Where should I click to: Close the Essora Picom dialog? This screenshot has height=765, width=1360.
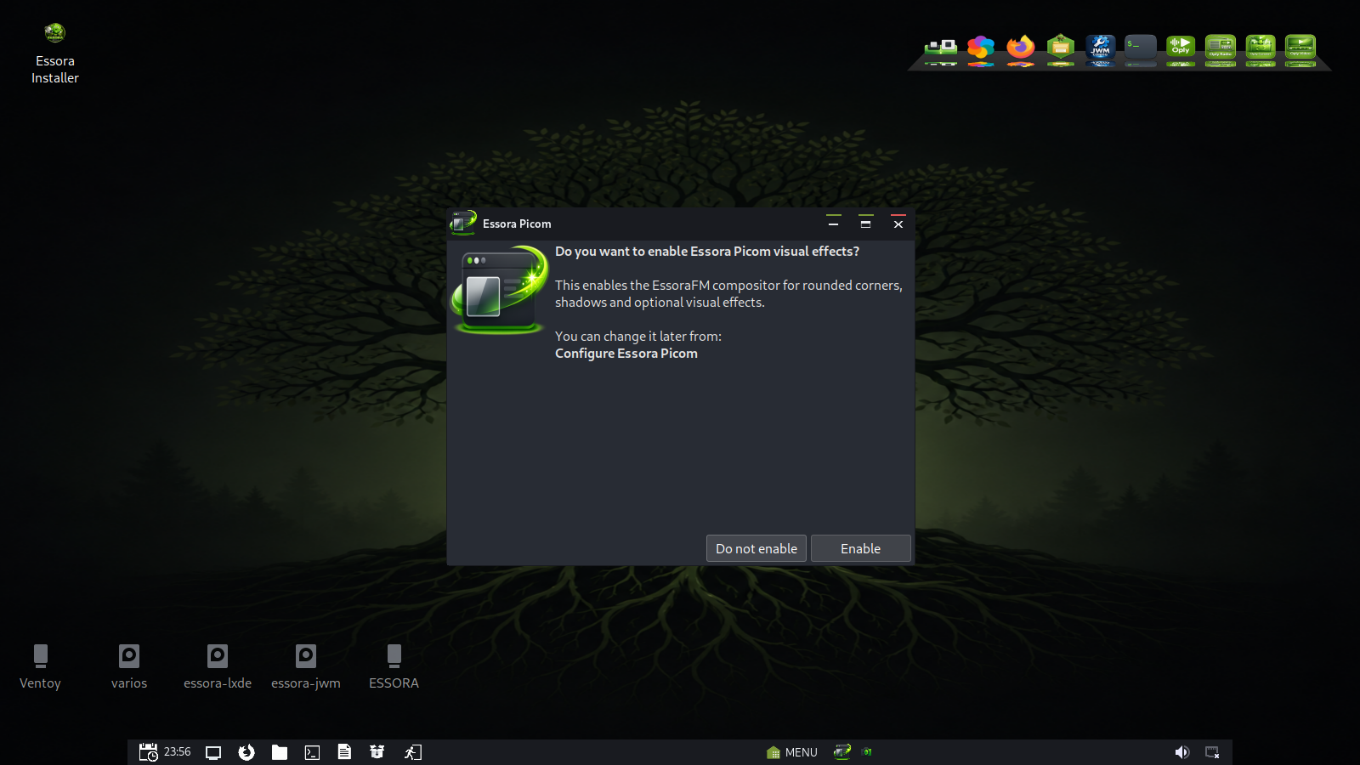coord(898,224)
